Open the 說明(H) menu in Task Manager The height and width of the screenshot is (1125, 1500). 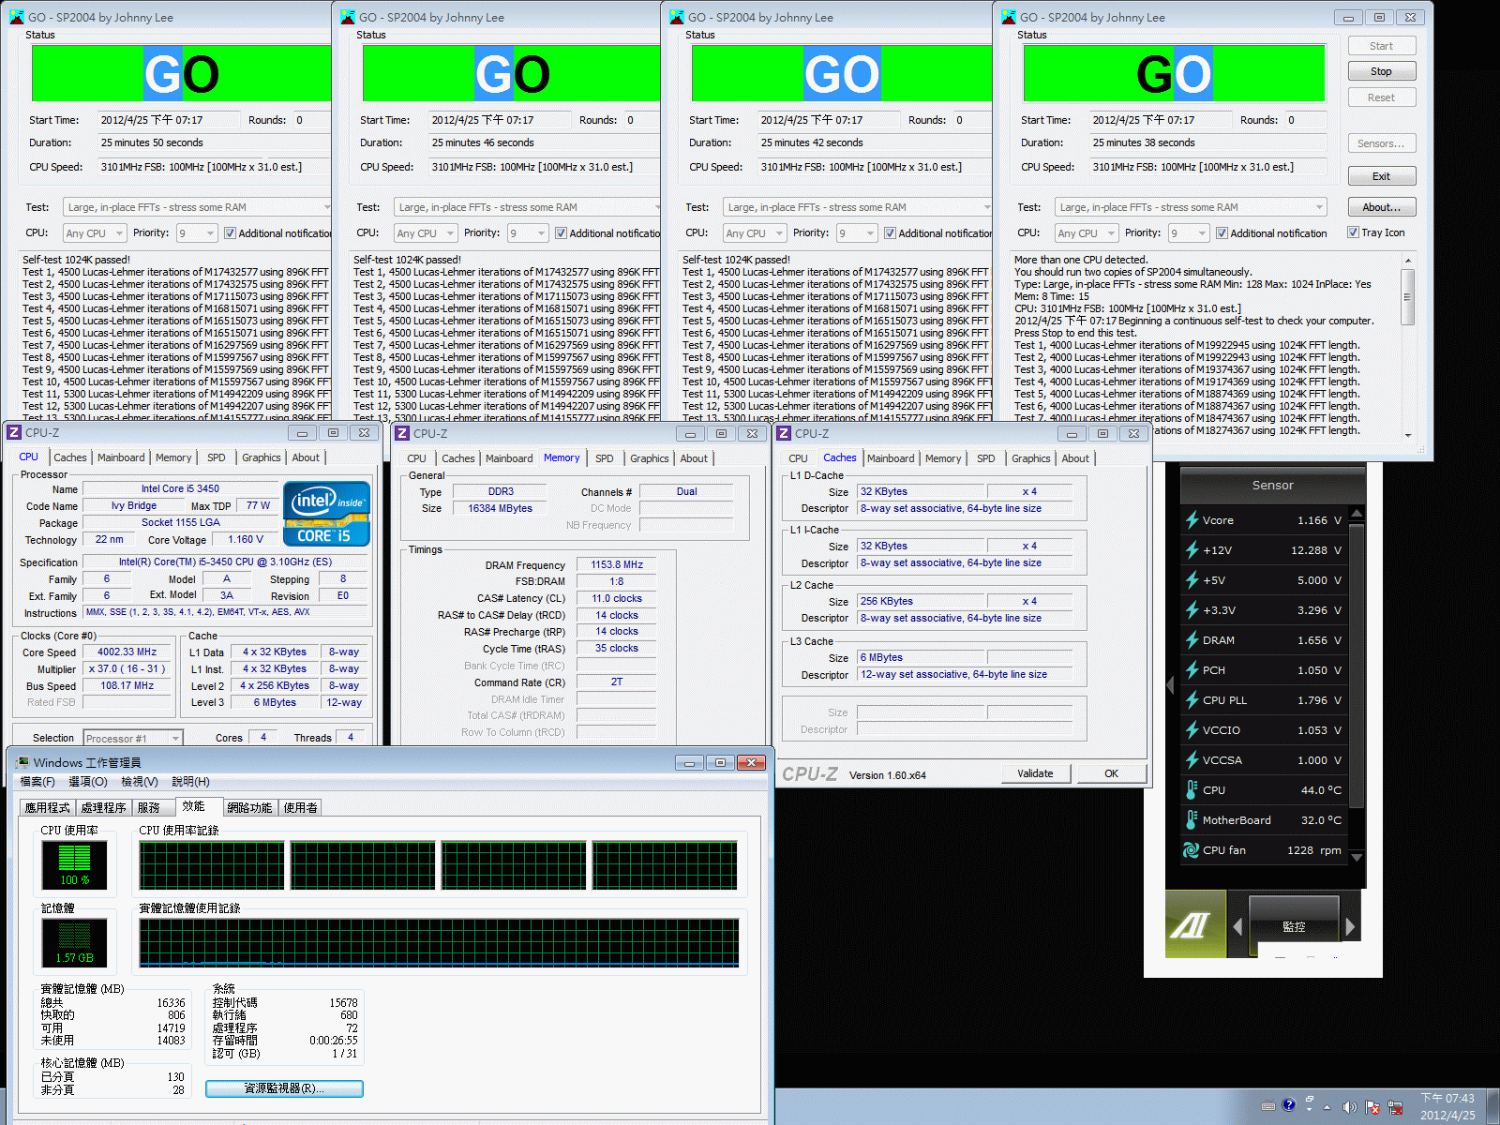(x=190, y=782)
